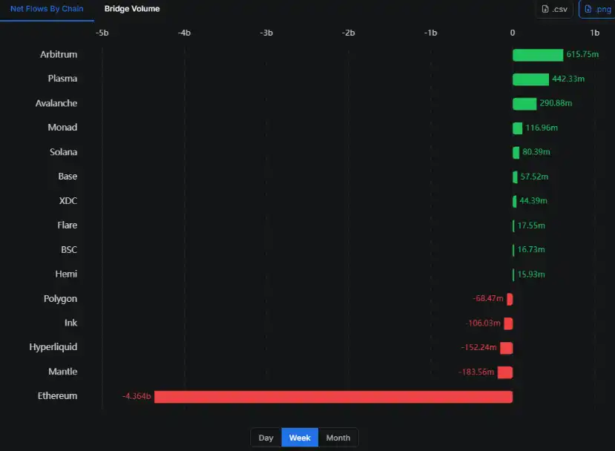Click the green Monad bar
This screenshot has height=451, width=615.
click(x=517, y=128)
